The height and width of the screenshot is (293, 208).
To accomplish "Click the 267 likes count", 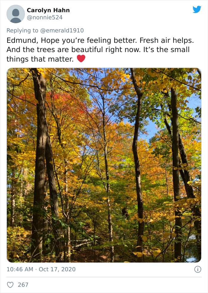I will click(x=23, y=285).
